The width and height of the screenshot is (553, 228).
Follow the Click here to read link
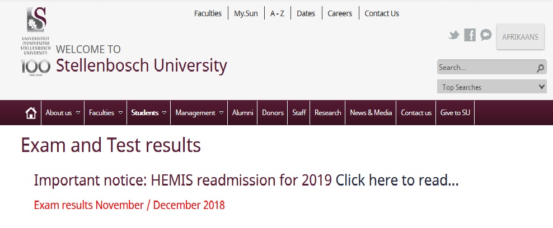(x=397, y=181)
